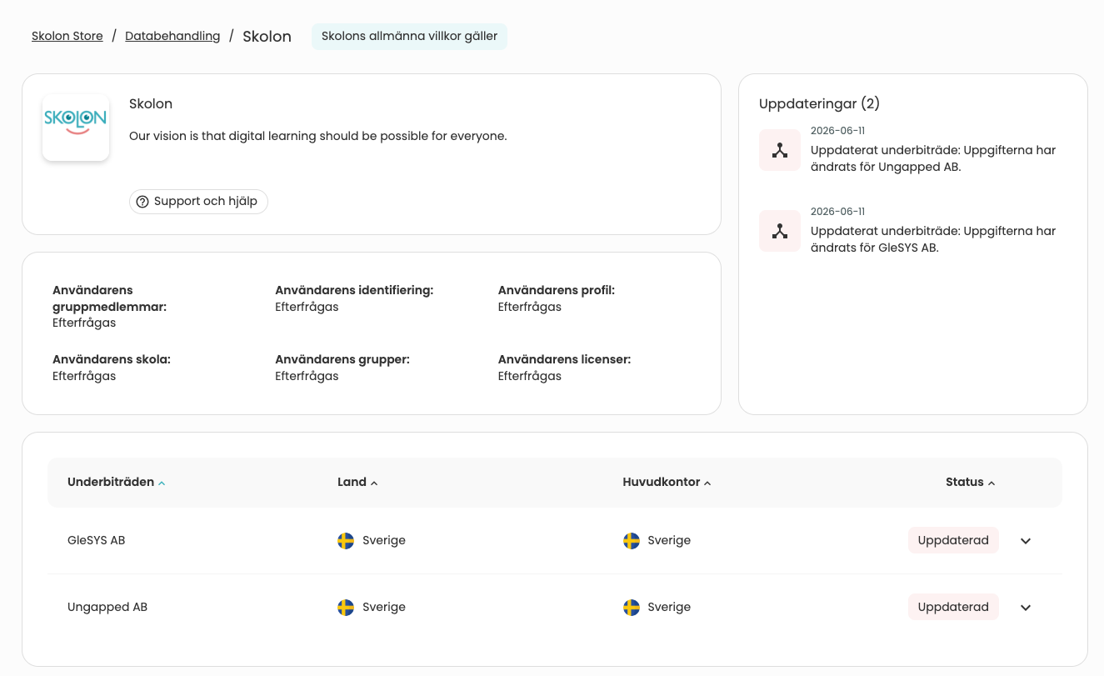The height and width of the screenshot is (676, 1104).
Task: Expand the GleSYS AB row details
Action: 1026,541
